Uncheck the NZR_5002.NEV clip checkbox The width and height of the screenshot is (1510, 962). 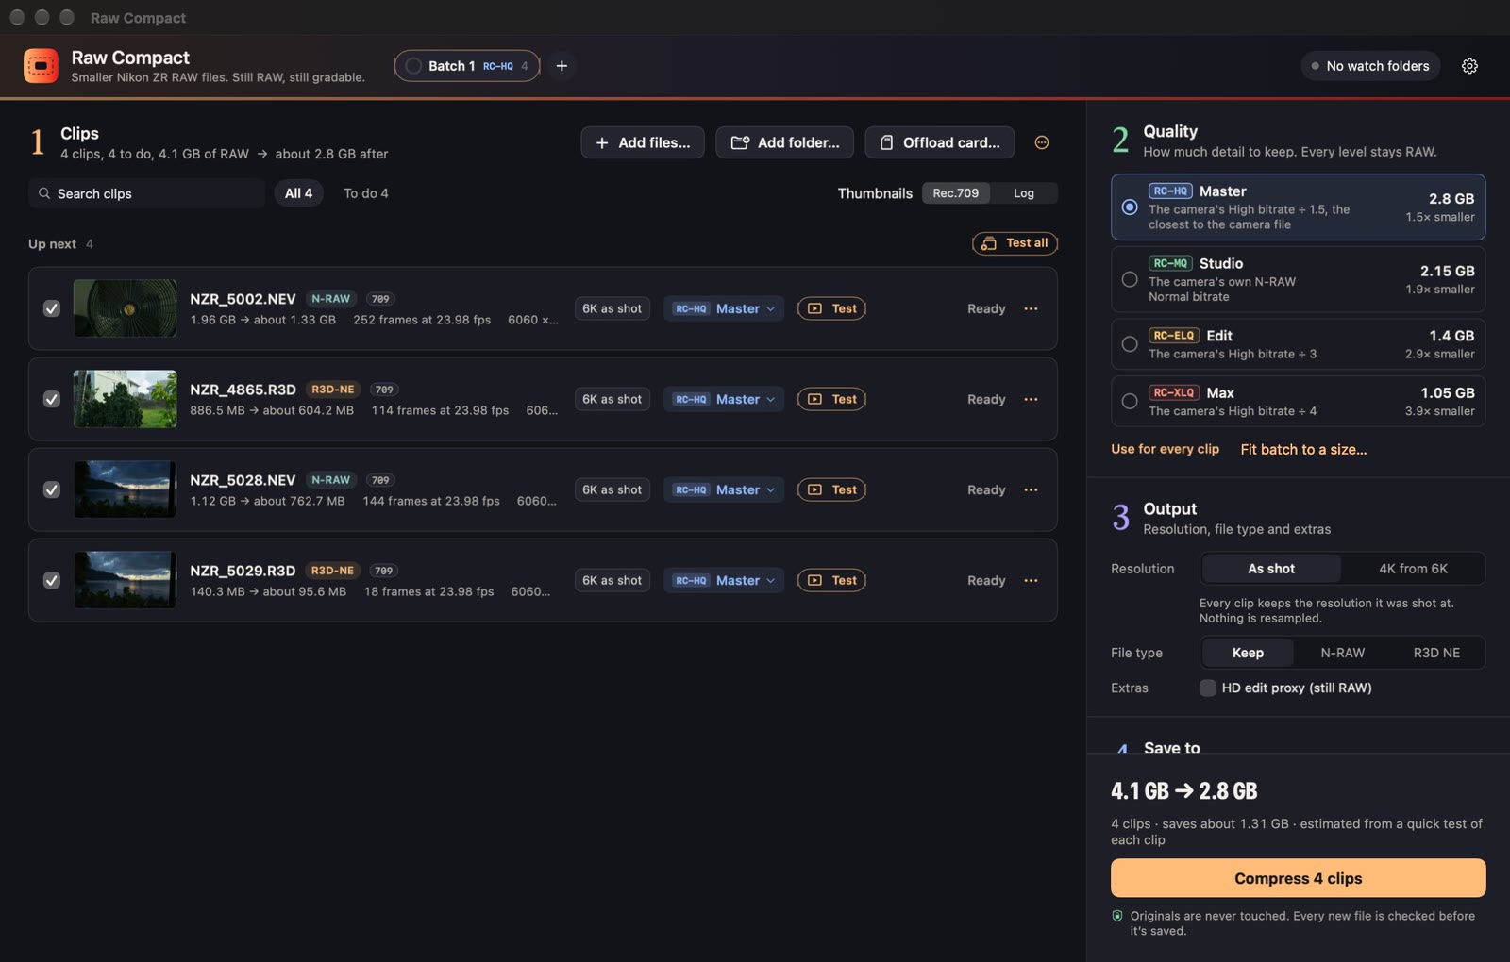52,308
